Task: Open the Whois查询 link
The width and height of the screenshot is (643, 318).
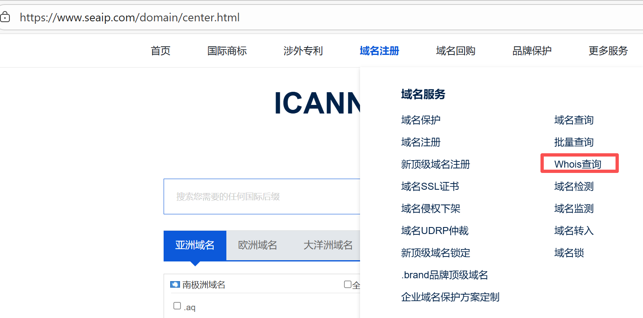Action: pyautogui.click(x=577, y=164)
